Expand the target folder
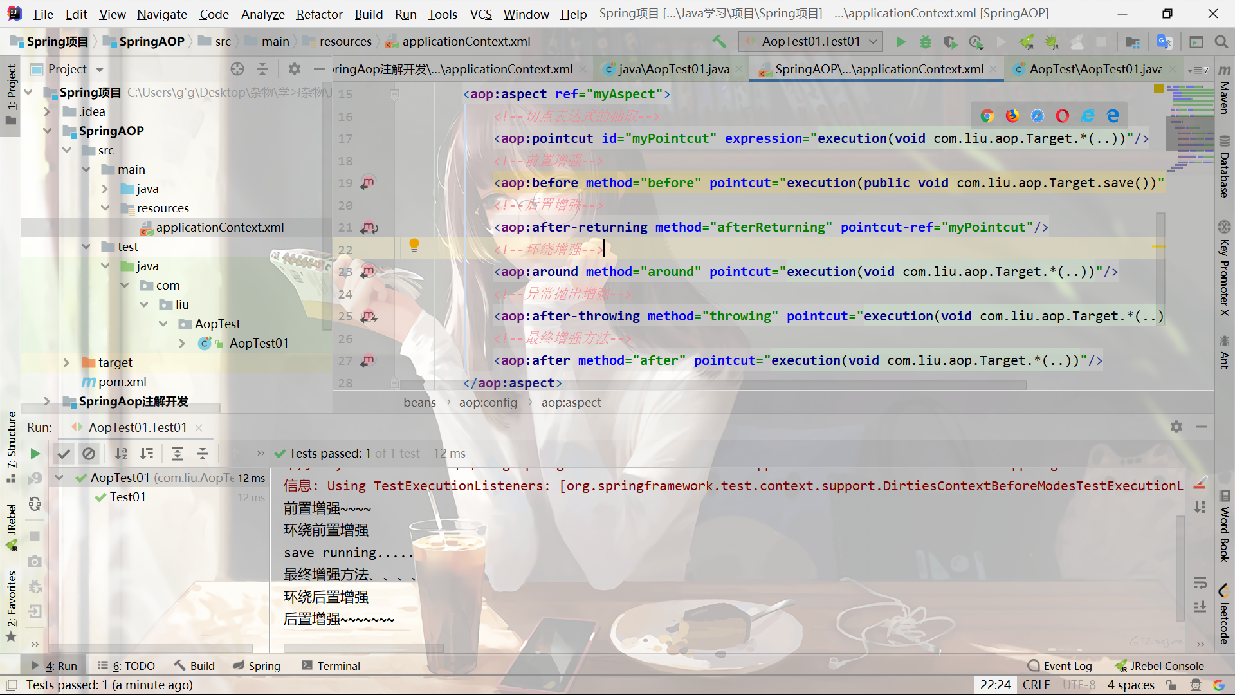Screen dimensions: 1235x695 [x=66, y=363]
